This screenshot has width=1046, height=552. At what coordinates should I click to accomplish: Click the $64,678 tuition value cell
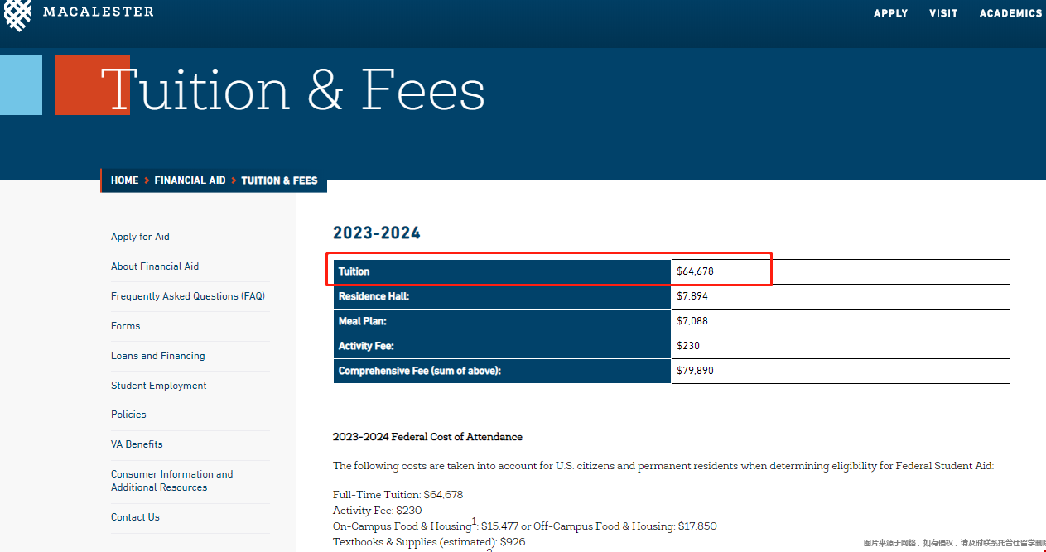pos(841,271)
